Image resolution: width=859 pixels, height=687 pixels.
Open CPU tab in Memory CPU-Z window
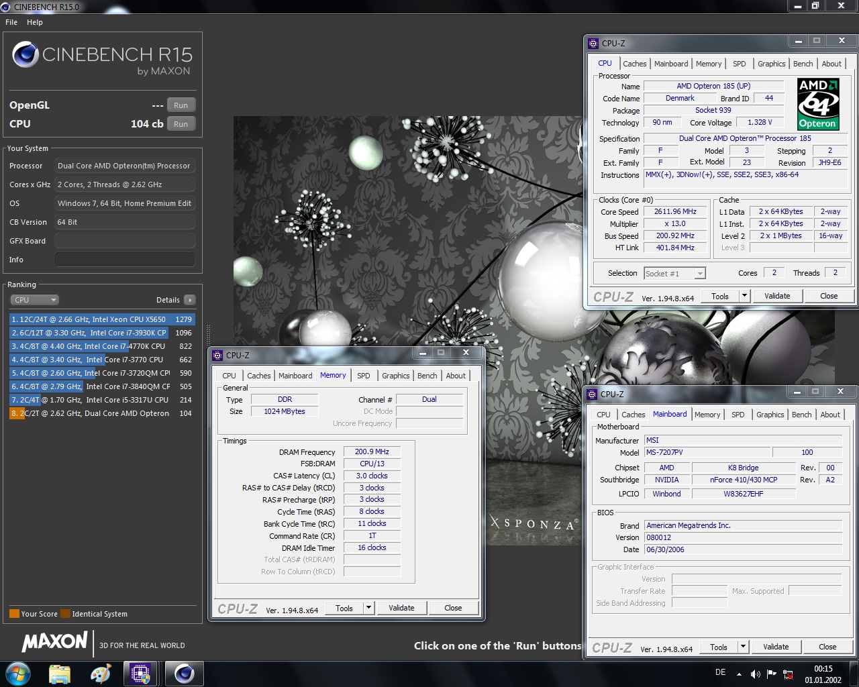coord(229,376)
